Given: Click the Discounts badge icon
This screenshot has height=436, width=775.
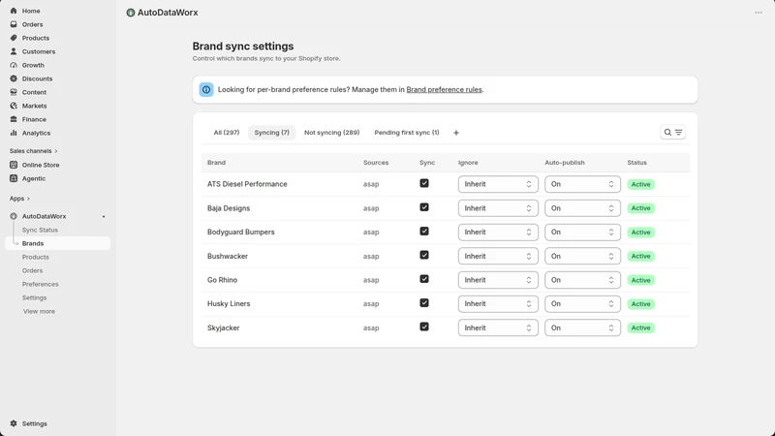Looking at the screenshot, I should (14, 78).
